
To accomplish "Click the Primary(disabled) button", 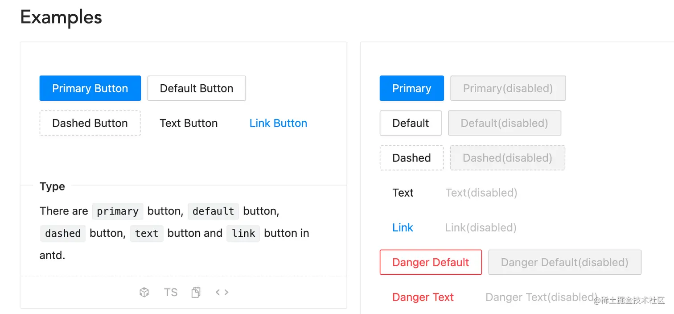I will (508, 88).
